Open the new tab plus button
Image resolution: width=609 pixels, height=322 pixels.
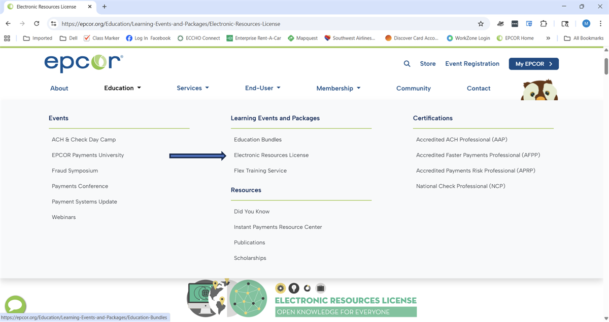[105, 7]
